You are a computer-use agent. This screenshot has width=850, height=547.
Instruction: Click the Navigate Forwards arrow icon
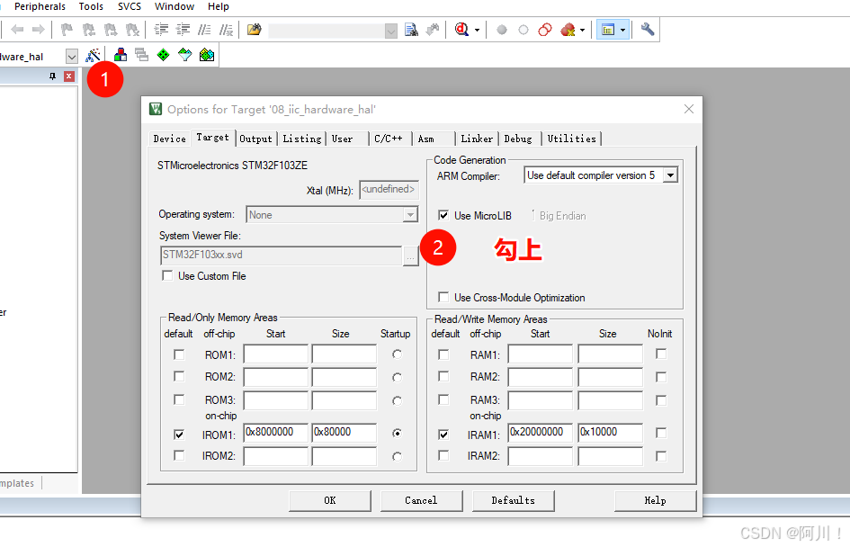coord(38,30)
